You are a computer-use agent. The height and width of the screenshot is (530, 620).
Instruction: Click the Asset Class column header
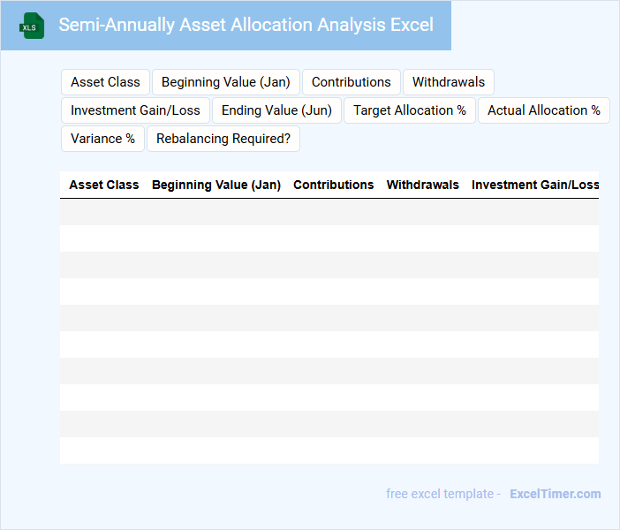coord(104,185)
